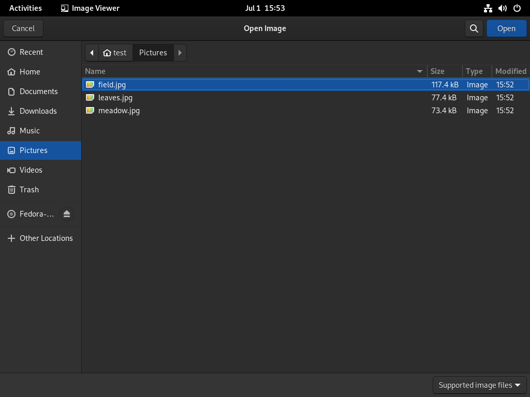The width and height of the screenshot is (530, 397).
Task: Go back with the left path arrow
Action: [92, 53]
